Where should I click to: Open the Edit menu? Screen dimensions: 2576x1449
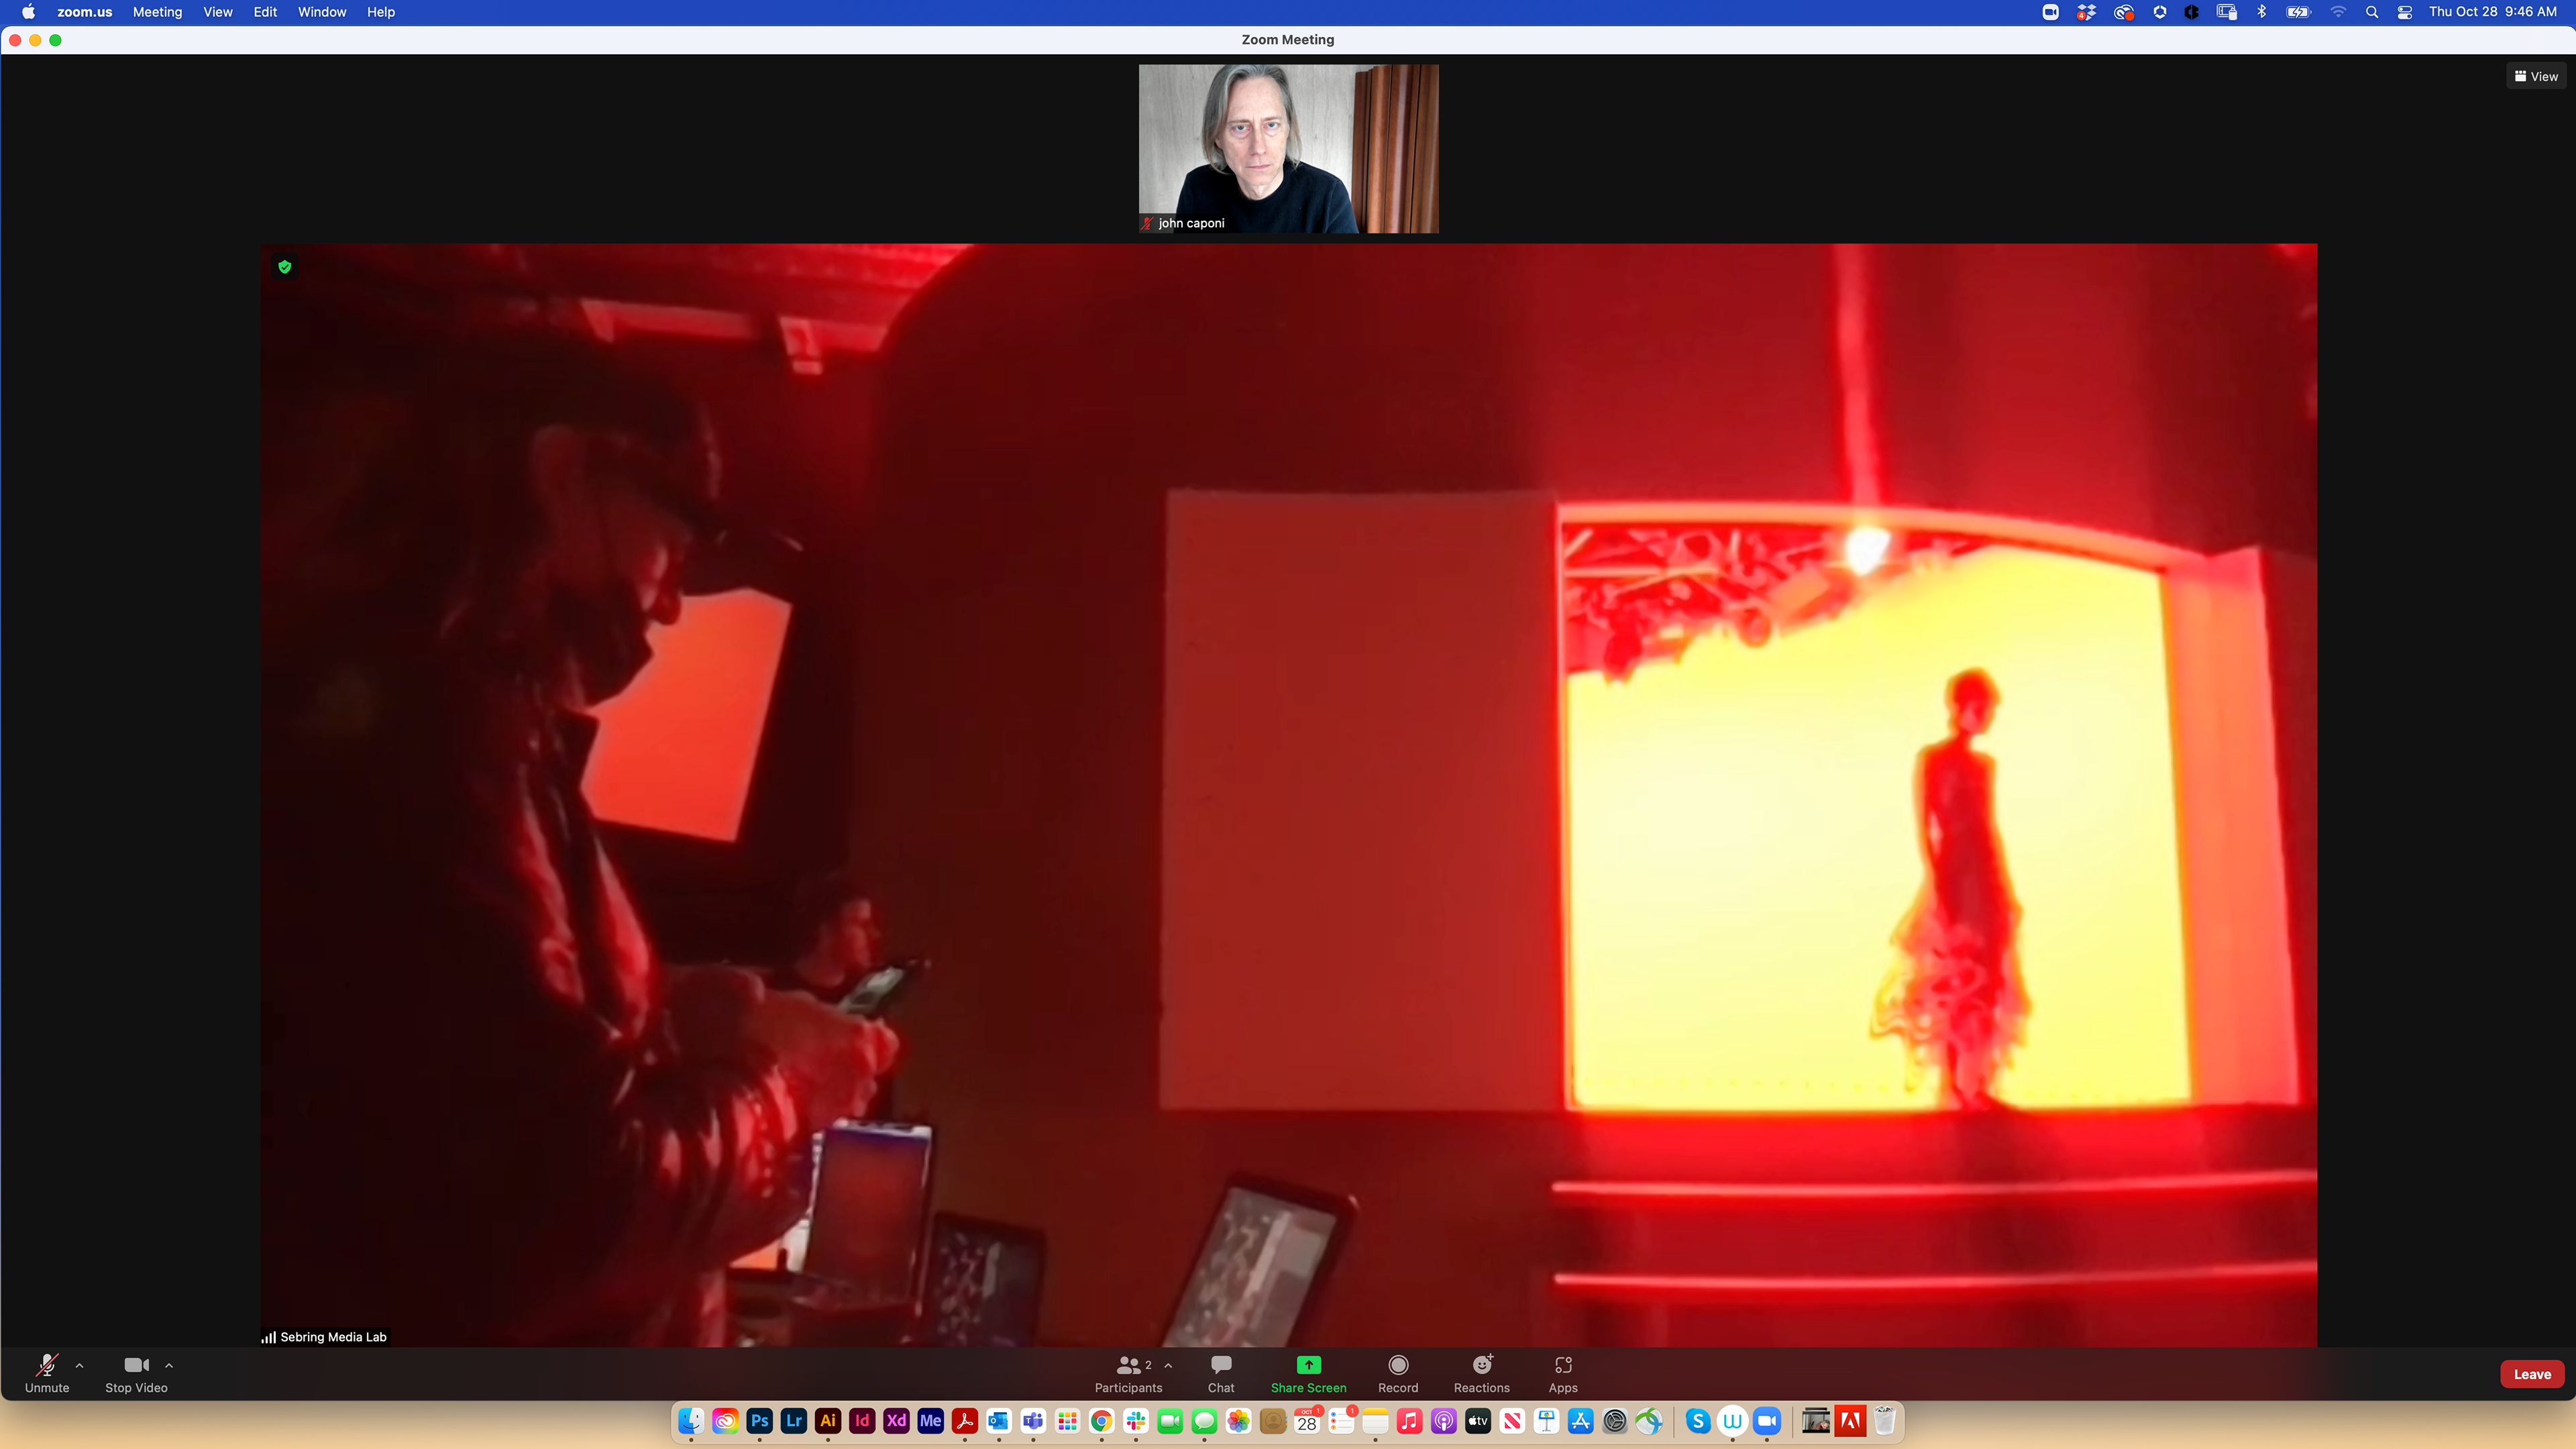point(265,12)
